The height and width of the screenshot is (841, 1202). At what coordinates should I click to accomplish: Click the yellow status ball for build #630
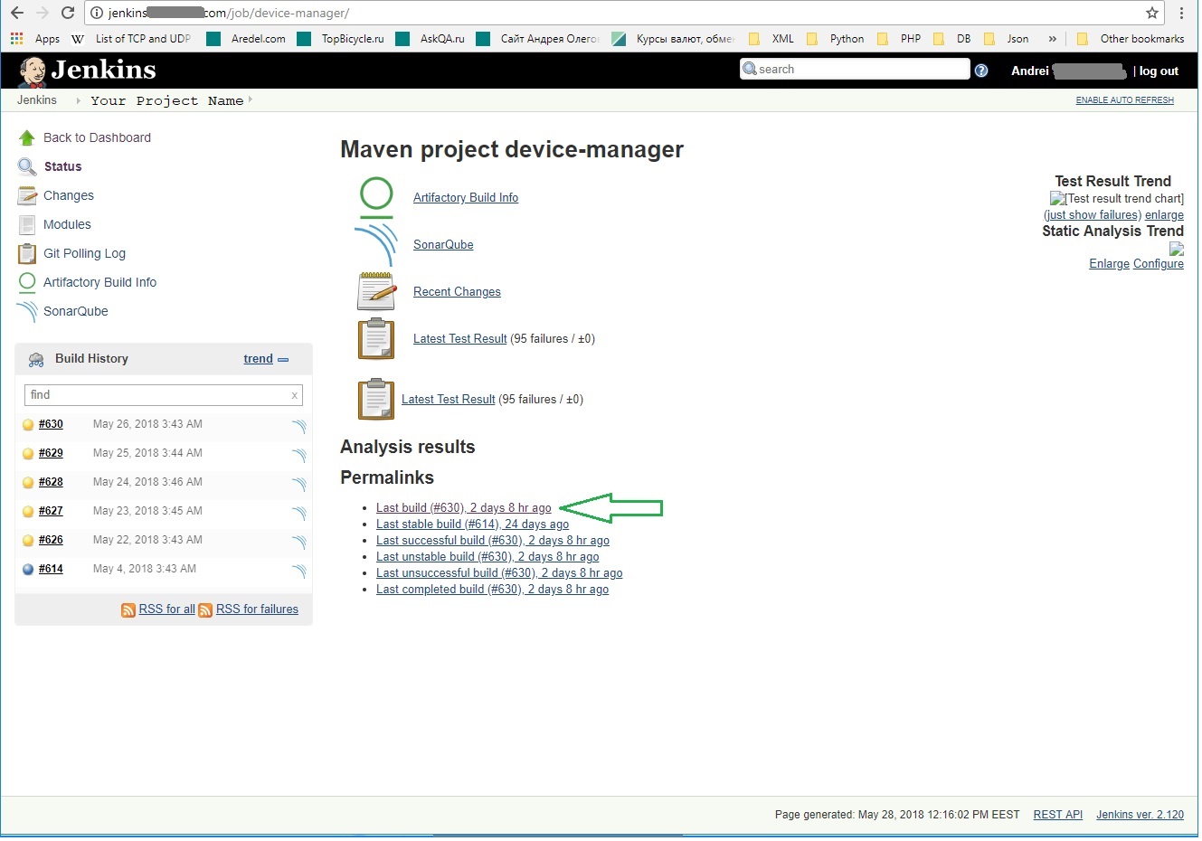point(28,425)
